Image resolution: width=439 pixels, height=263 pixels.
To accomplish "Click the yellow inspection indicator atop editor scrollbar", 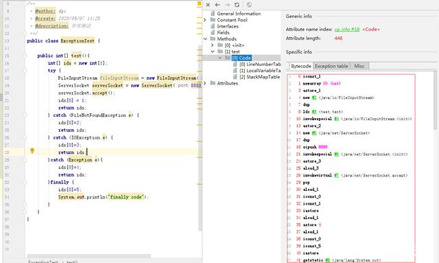I will click(x=200, y=3).
